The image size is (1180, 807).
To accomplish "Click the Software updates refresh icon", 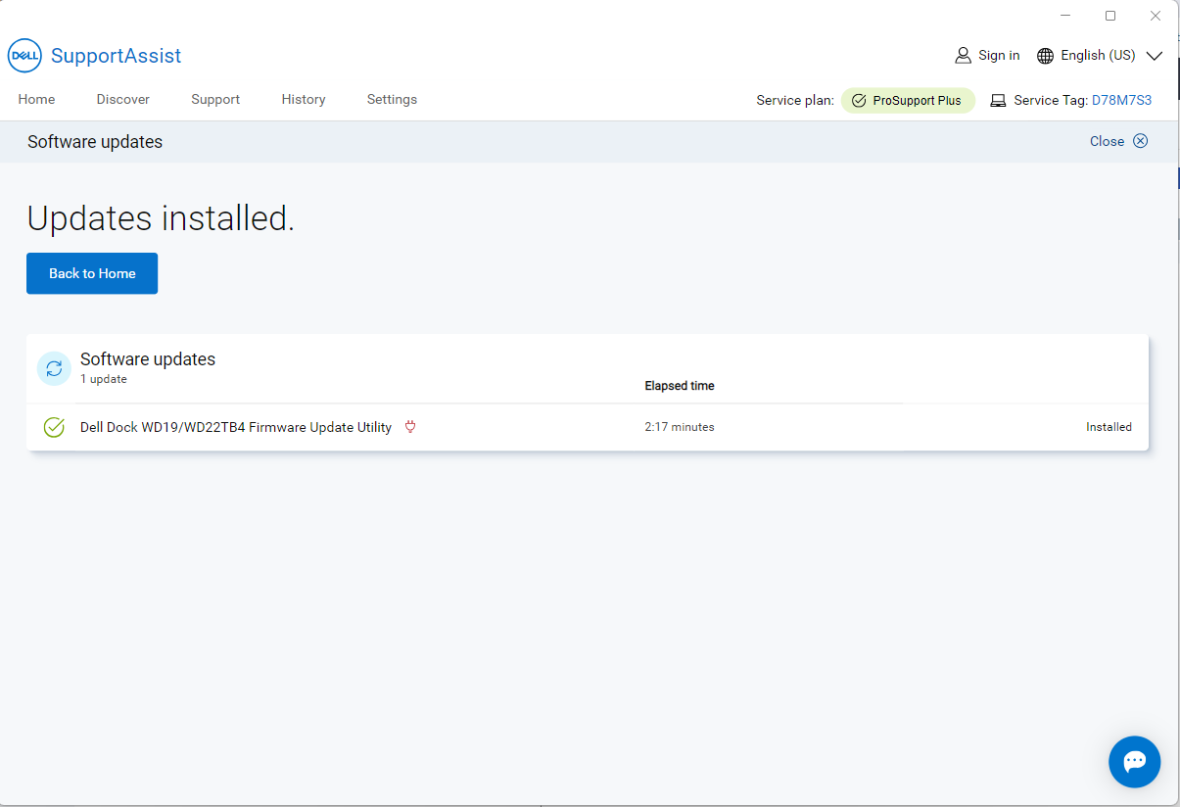I will pyautogui.click(x=54, y=368).
